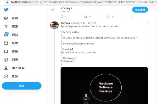Open Komiya's profile avatar thumbnail
This screenshot has width=157, height=104.
tap(54, 25)
